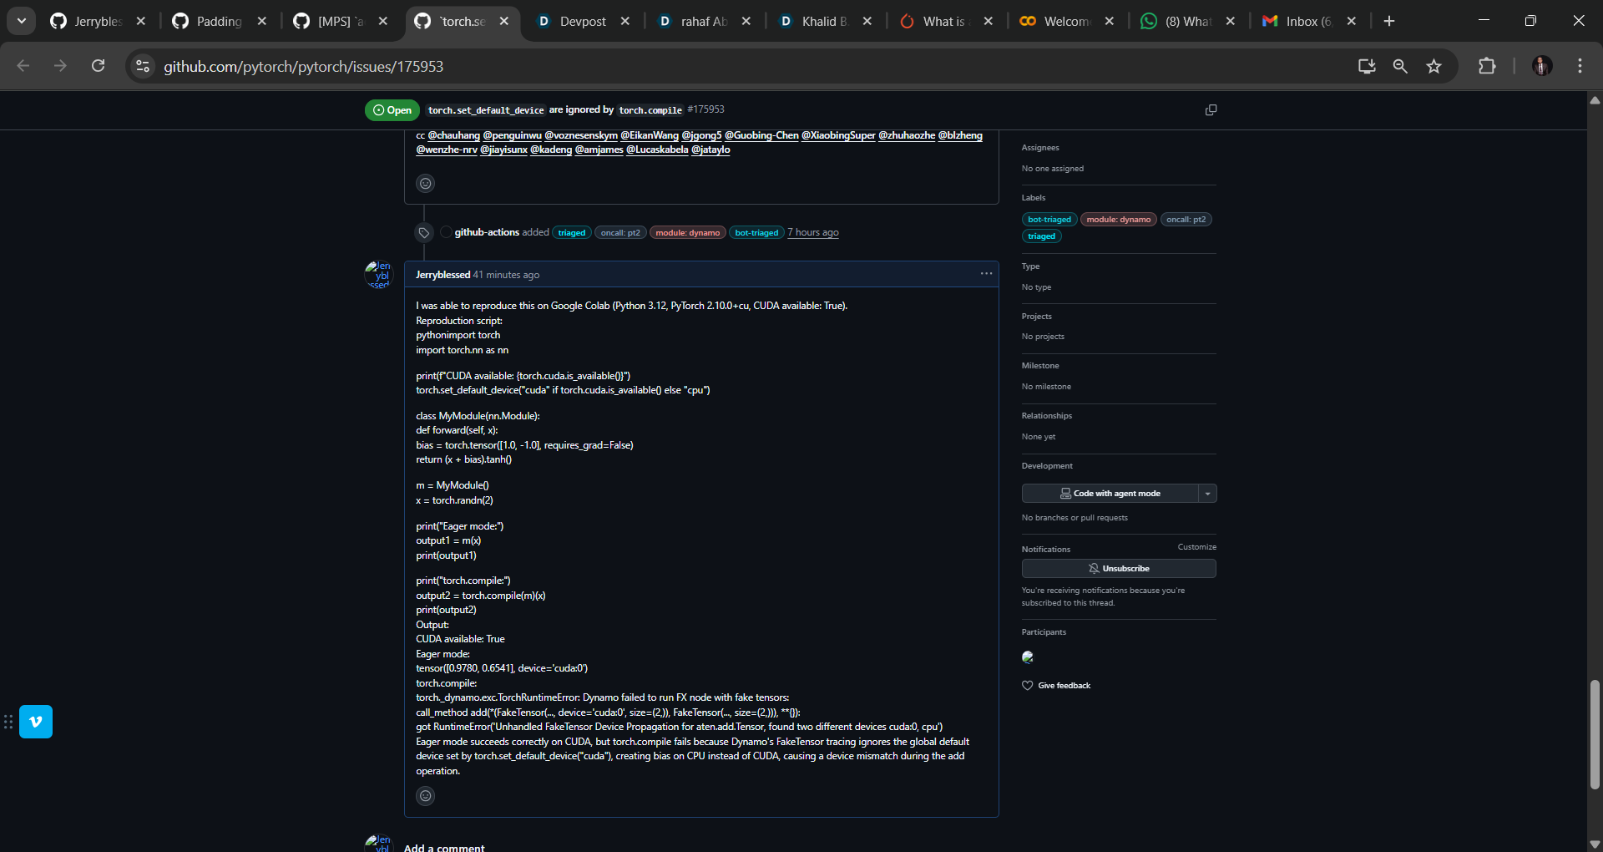Screen dimensions: 1603x852
Task: Open the @kadeng mention profile
Action: (551, 150)
